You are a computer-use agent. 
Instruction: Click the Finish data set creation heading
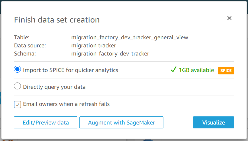tap(57, 20)
